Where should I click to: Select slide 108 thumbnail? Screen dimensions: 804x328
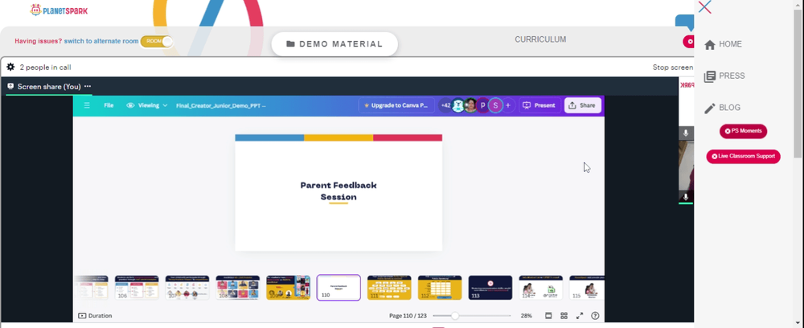237,288
